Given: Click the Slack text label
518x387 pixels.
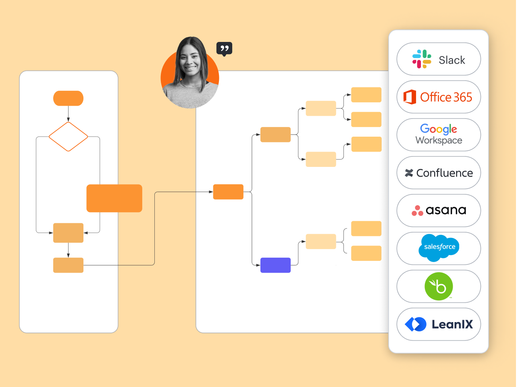Looking at the screenshot, I should (x=452, y=60).
